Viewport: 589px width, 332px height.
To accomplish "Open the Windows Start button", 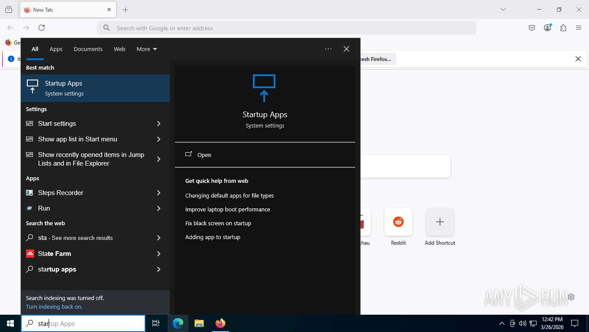I will (10, 323).
